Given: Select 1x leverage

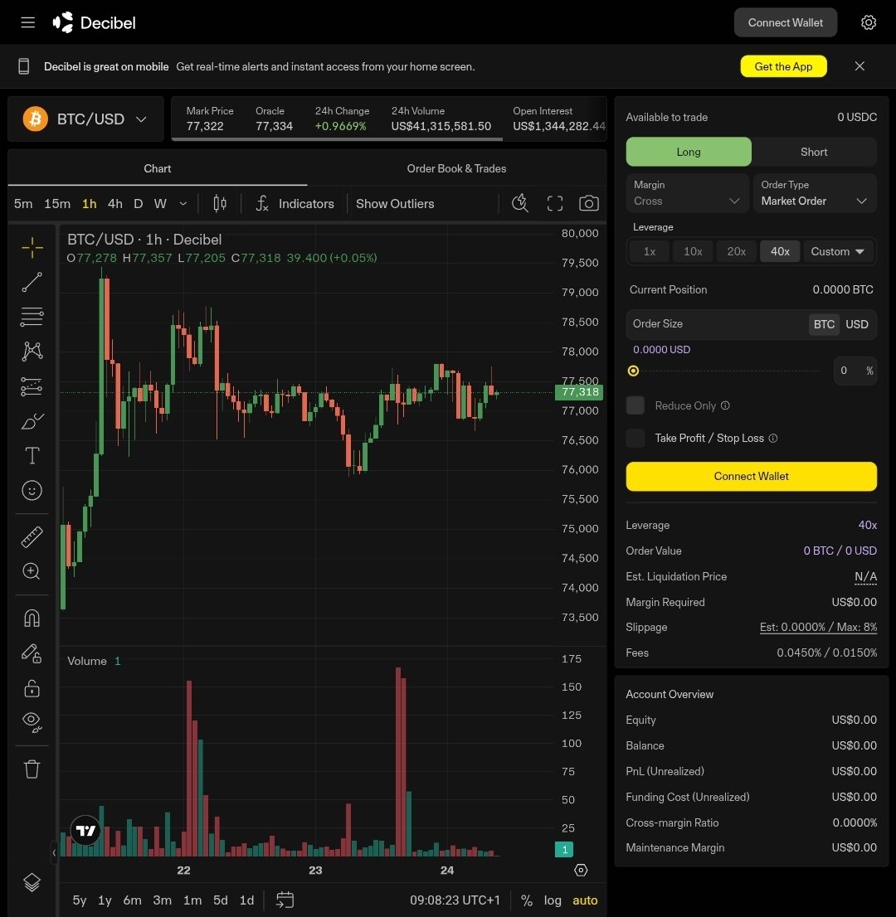Looking at the screenshot, I should (x=649, y=251).
